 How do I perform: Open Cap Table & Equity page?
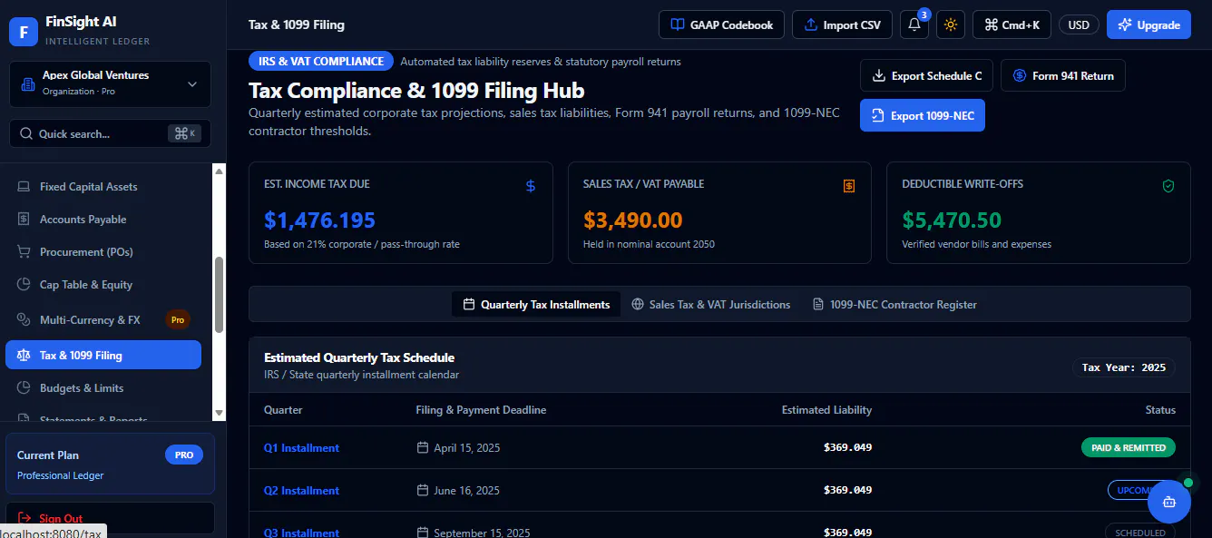pyautogui.click(x=103, y=285)
